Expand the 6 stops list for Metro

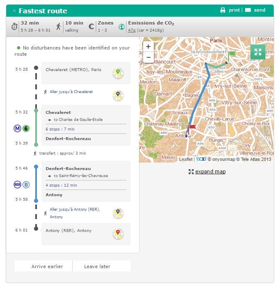pyautogui.click(x=60, y=129)
